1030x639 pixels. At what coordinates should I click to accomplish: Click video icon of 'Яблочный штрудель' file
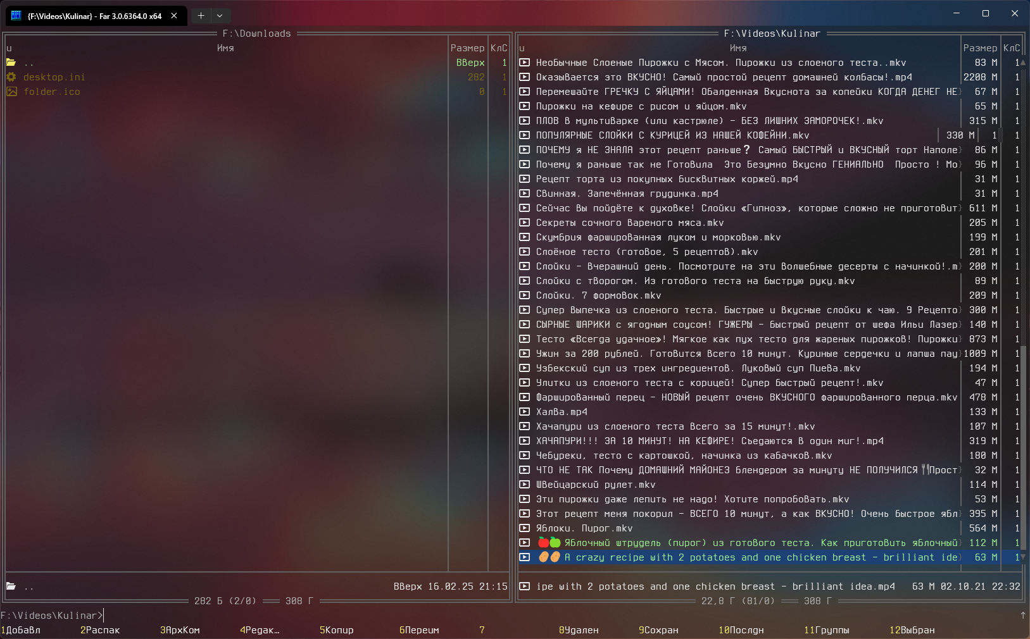pos(524,543)
